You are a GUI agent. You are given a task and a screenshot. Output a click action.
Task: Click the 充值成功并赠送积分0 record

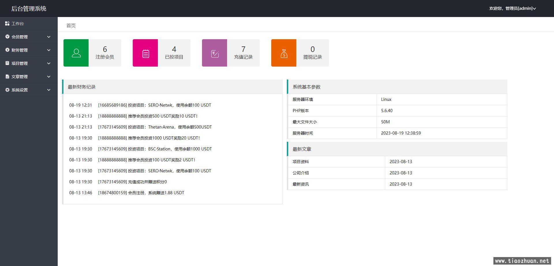tap(118, 182)
